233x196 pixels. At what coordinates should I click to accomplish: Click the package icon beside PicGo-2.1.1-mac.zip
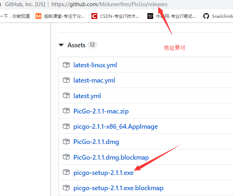coord(66,111)
